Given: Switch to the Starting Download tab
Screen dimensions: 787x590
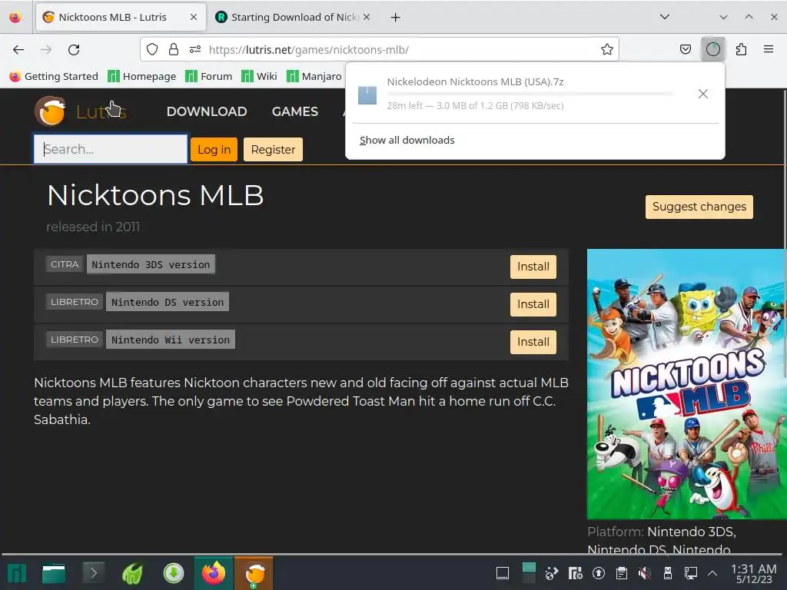Looking at the screenshot, I should [294, 17].
